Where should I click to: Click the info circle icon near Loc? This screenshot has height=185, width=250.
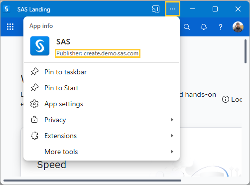click(x=225, y=99)
